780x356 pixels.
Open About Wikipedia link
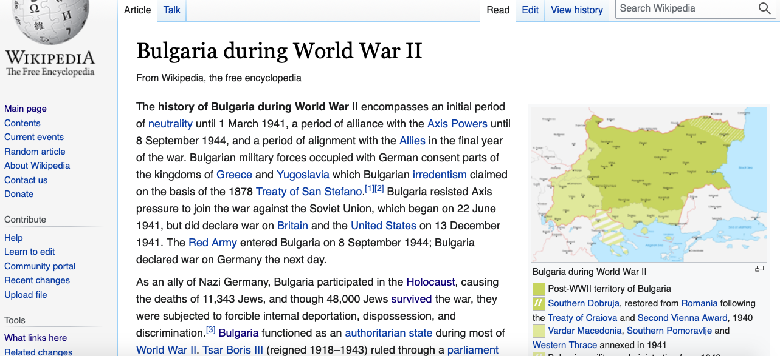pyautogui.click(x=37, y=166)
